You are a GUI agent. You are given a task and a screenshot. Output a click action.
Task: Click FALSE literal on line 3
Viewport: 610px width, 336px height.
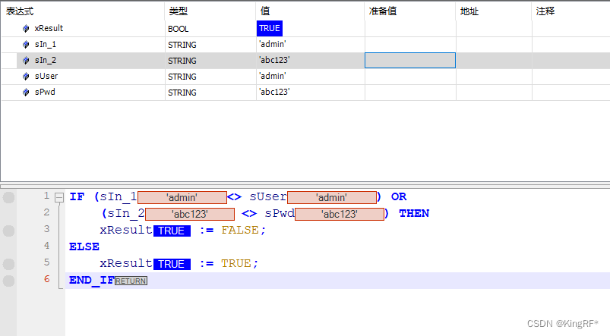pos(239,231)
